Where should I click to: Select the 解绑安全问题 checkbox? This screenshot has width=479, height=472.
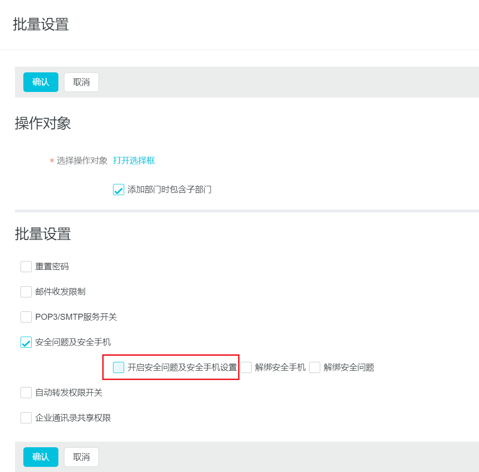pyautogui.click(x=315, y=367)
